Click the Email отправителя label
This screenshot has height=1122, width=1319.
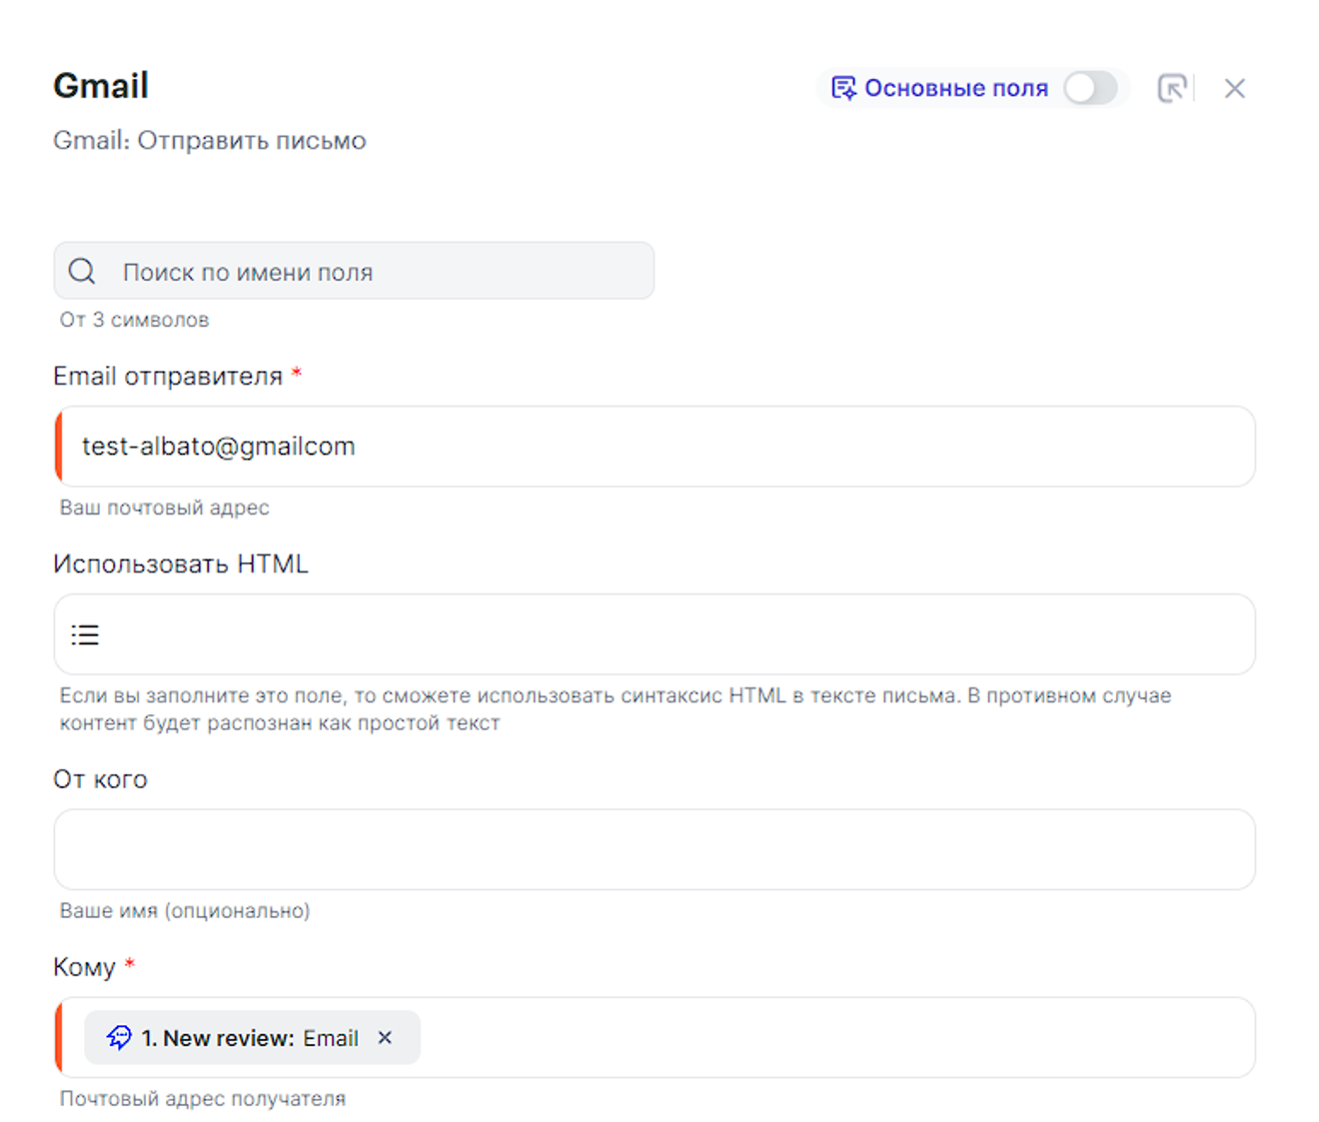click(168, 376)
